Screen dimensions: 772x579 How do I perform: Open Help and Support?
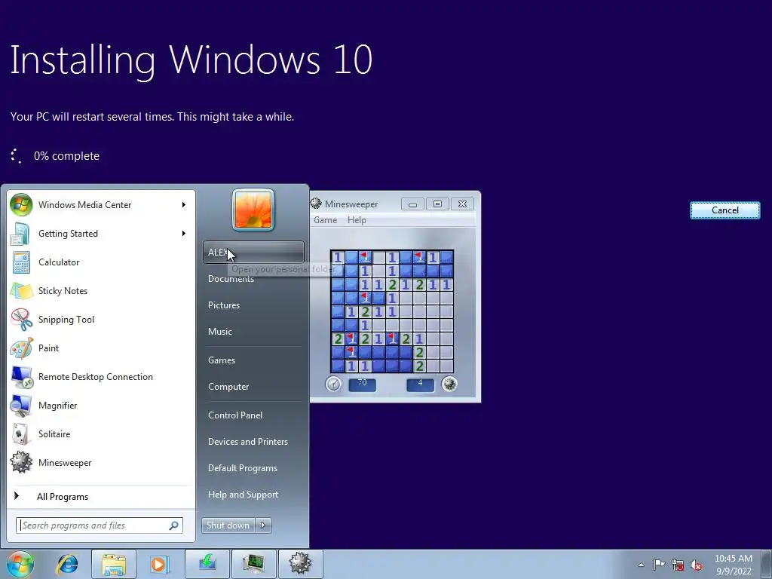(253, 495)
